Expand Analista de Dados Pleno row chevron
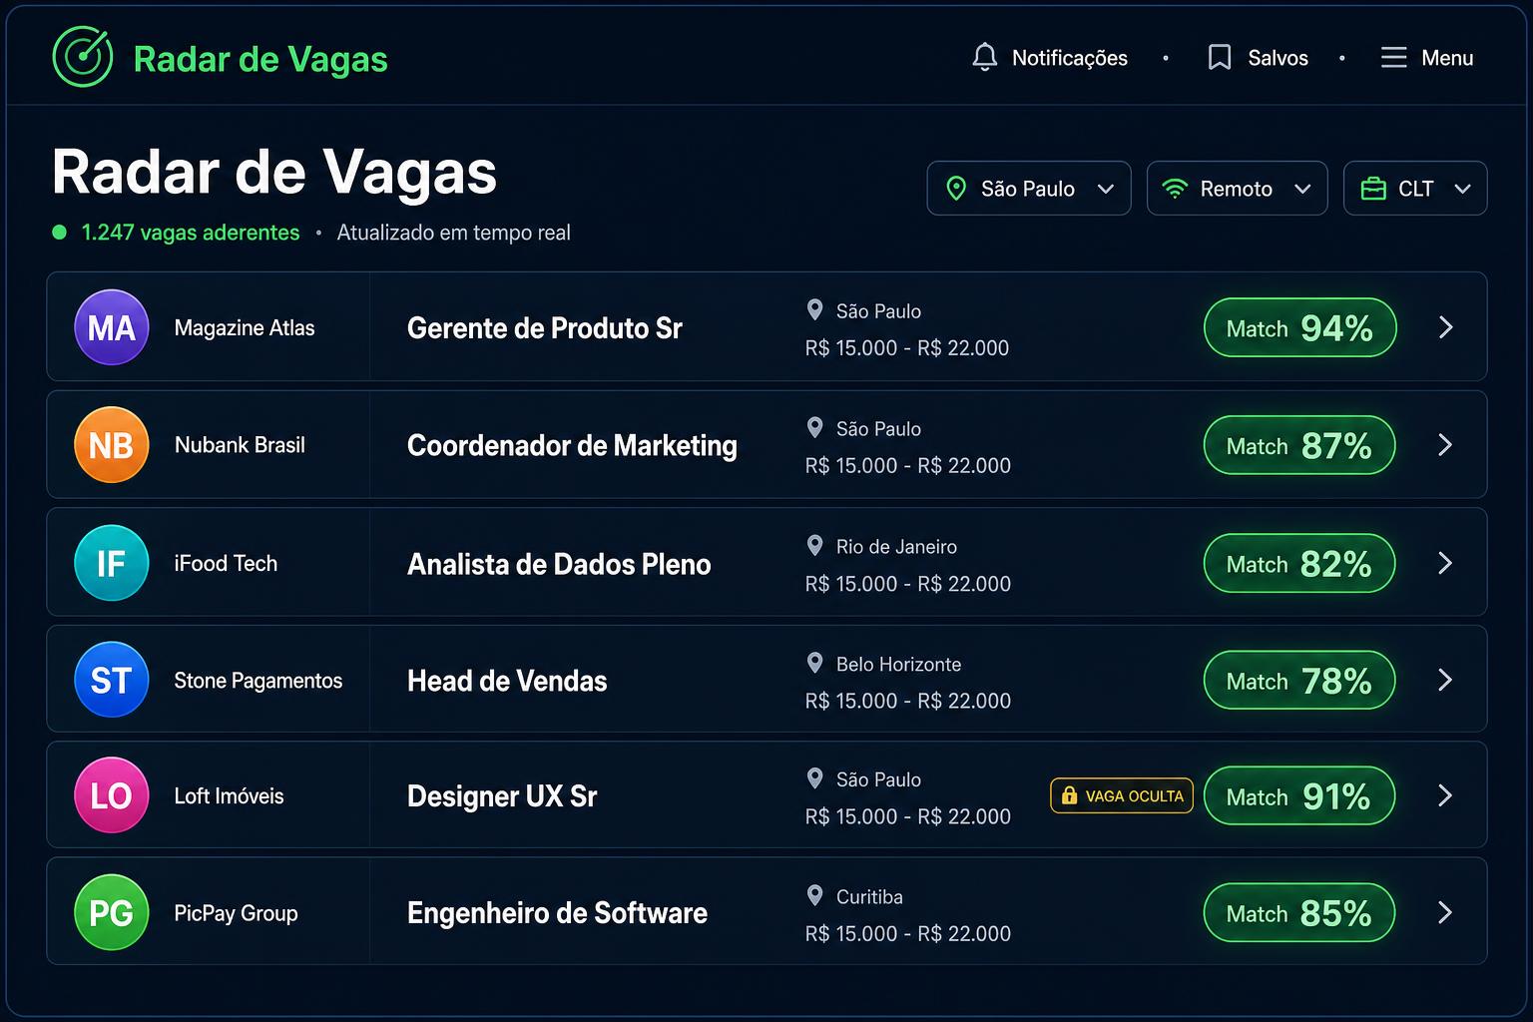Image resolution: width=1533 pixels, height=1022 pixels. (x=1445, y=563)
